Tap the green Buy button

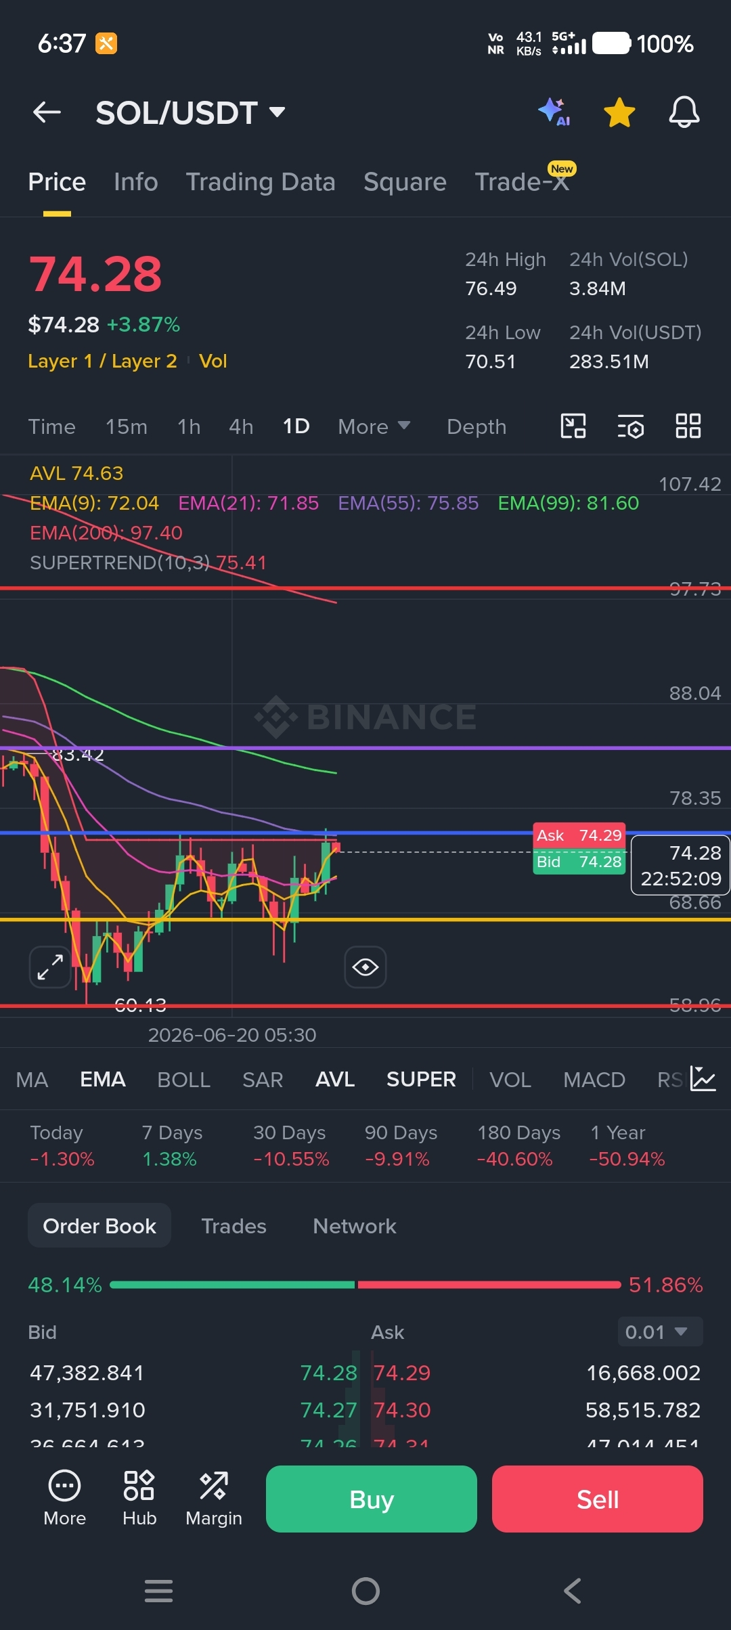click(x=372, y=1499)
